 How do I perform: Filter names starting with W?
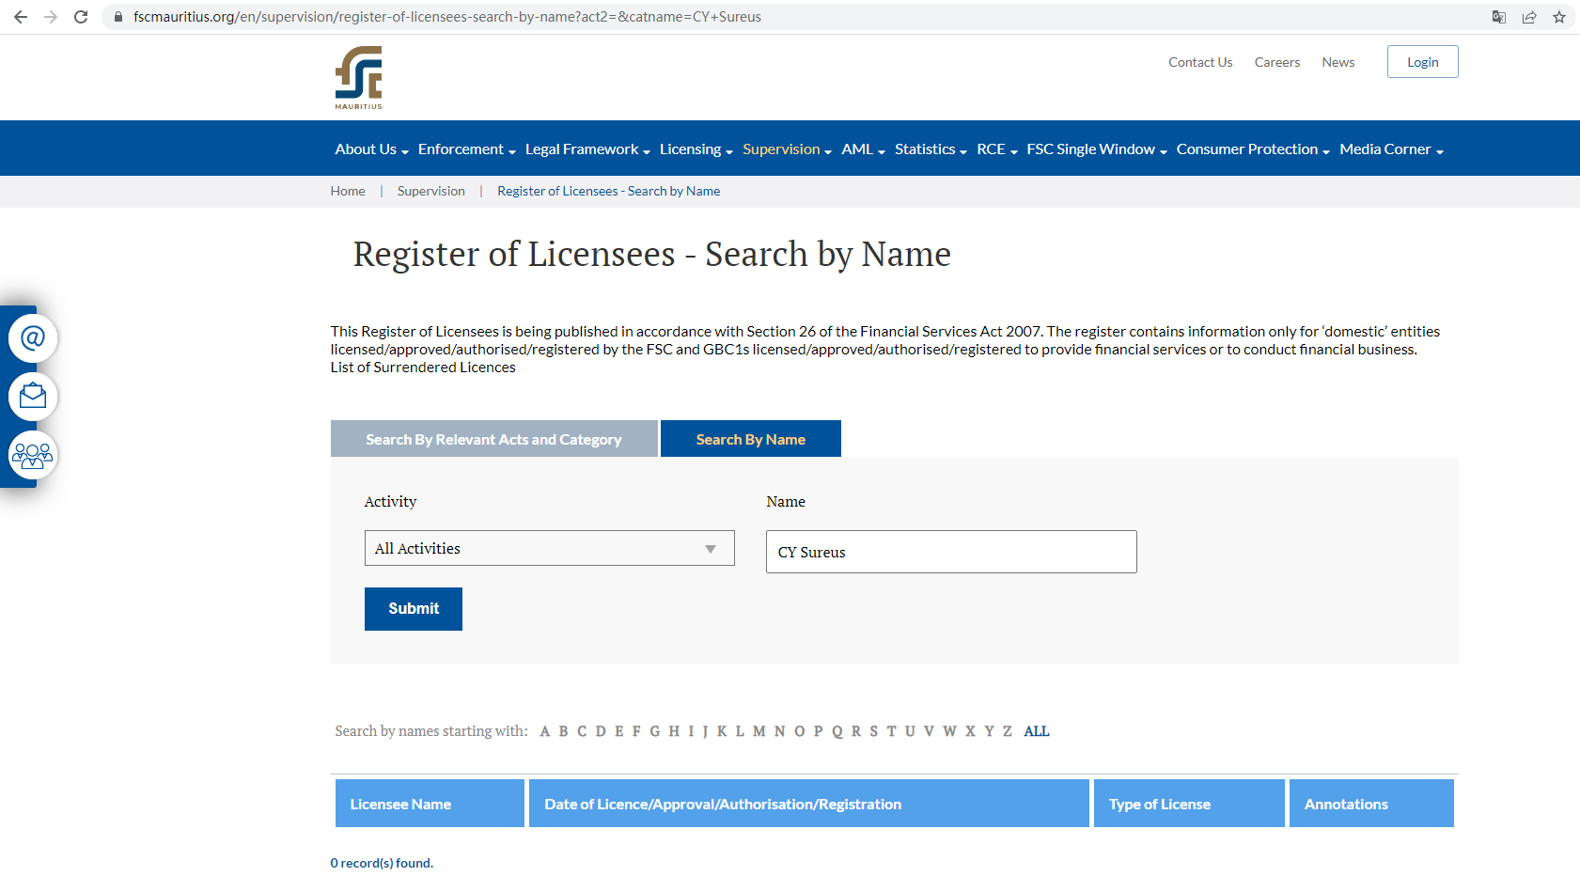pyautogui.click(x=950, y=731)
